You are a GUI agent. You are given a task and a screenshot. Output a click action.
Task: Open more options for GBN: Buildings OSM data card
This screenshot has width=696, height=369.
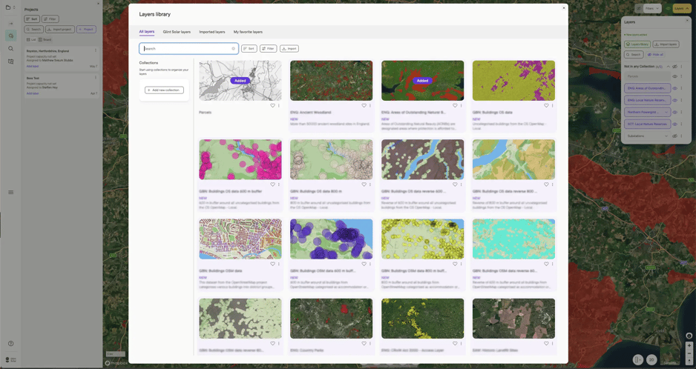tap(279, 264)
